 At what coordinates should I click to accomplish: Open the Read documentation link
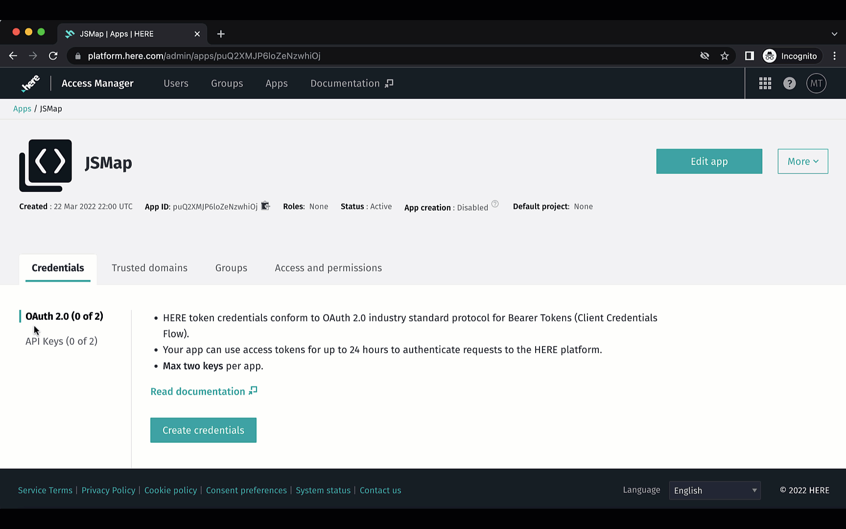point(204,391)
